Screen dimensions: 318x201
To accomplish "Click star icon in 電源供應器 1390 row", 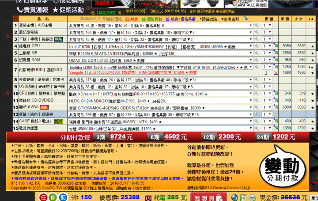I will 313,129.
